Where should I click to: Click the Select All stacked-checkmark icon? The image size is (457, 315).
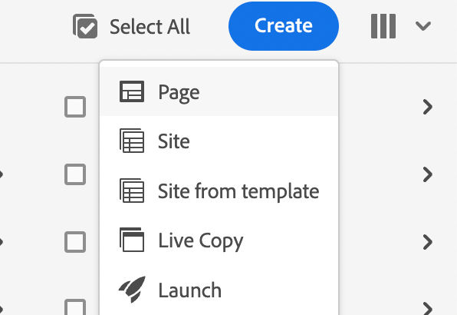85,26
